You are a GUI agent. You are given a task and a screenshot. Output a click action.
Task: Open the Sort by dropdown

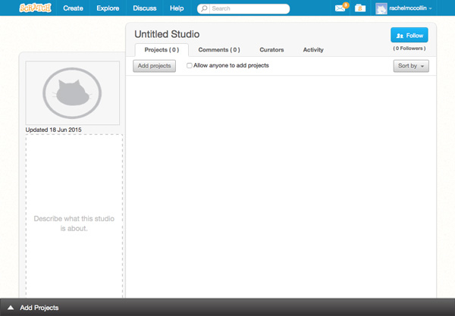pos(411,66)
